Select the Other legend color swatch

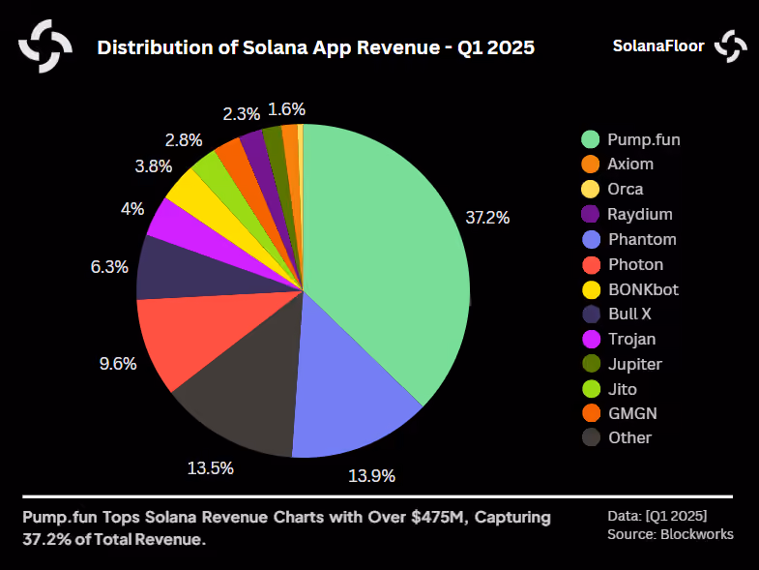coord(591,437)
